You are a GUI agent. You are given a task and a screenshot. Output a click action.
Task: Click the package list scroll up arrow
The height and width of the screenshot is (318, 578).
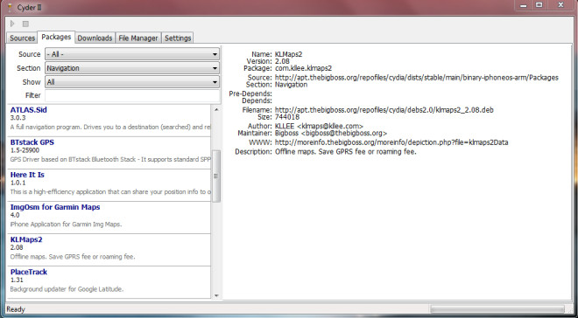tap(216, 109)
